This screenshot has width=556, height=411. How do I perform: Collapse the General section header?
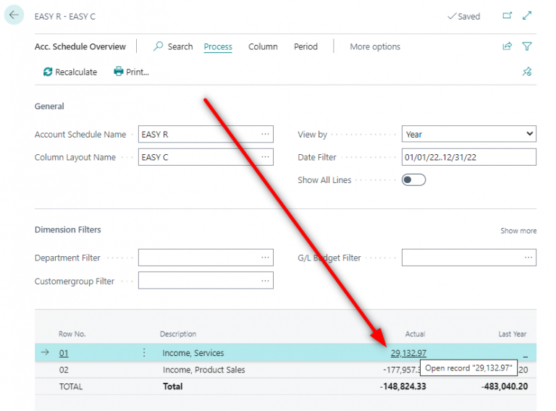point(49,106)
